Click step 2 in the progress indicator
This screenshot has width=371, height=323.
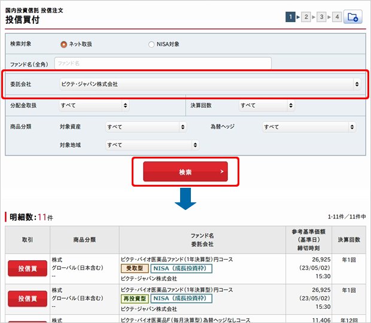tap(306, 17)
